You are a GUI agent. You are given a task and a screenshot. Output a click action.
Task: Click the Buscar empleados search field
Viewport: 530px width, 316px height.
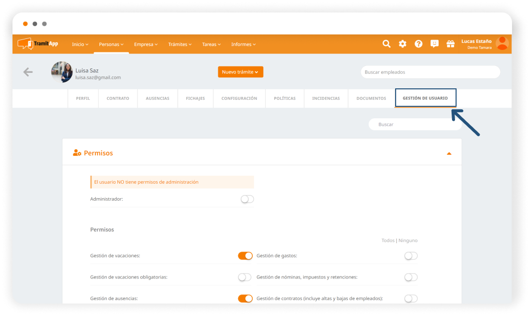click(x=430, y=72)
